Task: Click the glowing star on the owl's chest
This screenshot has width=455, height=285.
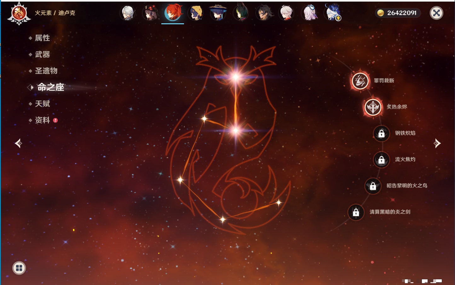Action: pyautogui.click(x=236, y=130)
